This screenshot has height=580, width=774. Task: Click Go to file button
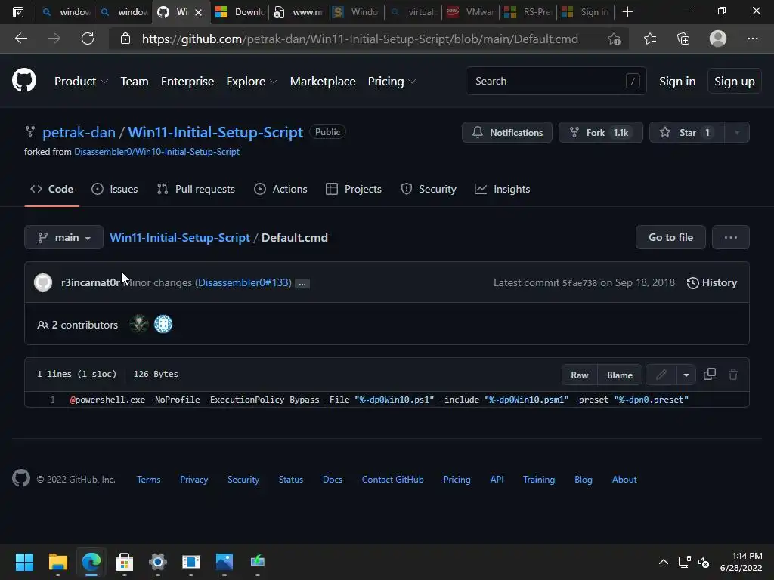pos(671,237)
